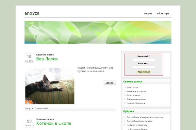Open rubric Волшебный мир сказок
This screenshot has width=196, height=130.
[139, 121]
